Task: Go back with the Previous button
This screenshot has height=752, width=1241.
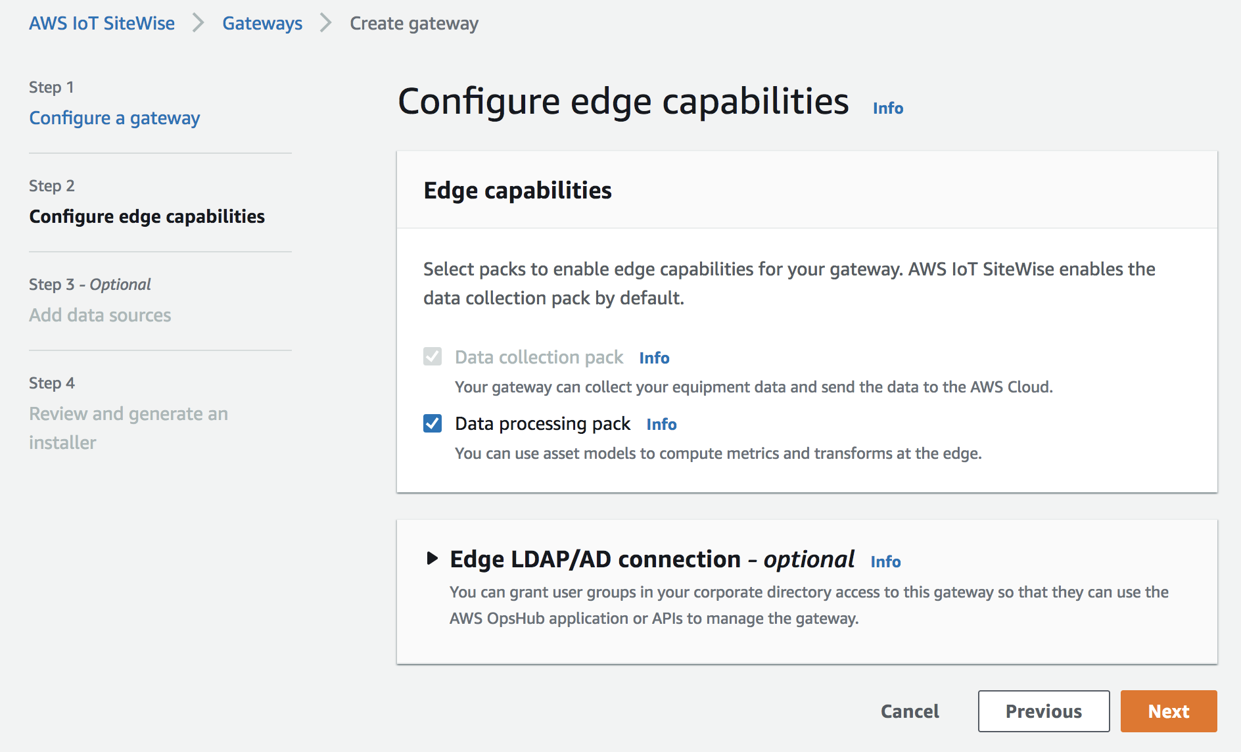Action: [x=1043, y=711]
